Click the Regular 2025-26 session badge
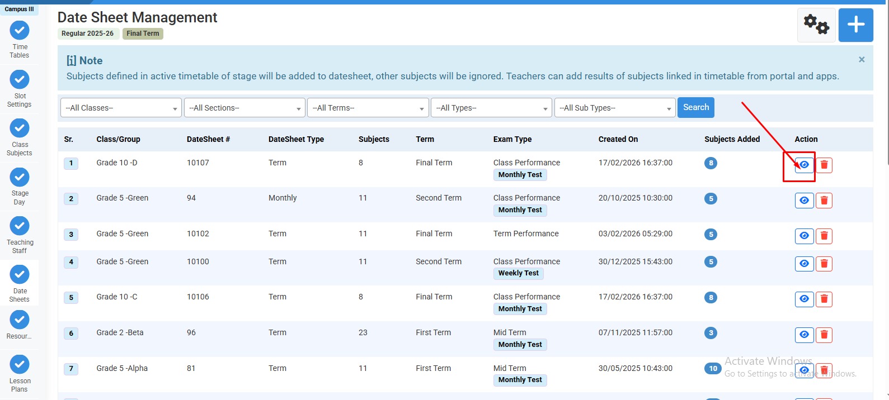 point(87,34)
